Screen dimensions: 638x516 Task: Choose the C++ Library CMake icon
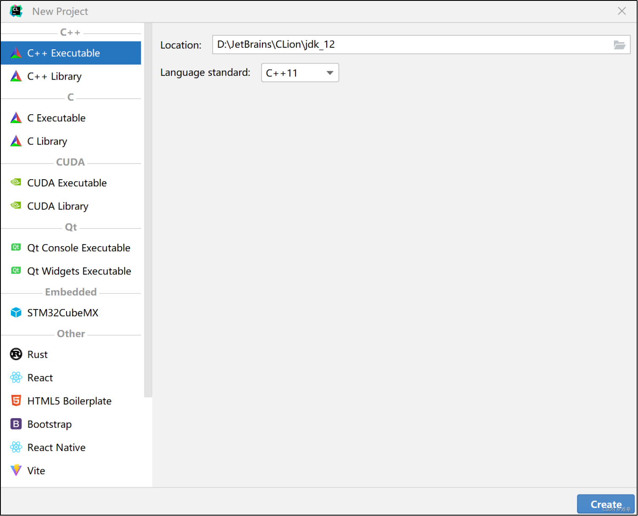pyautogui.click(x=16, y=76)
